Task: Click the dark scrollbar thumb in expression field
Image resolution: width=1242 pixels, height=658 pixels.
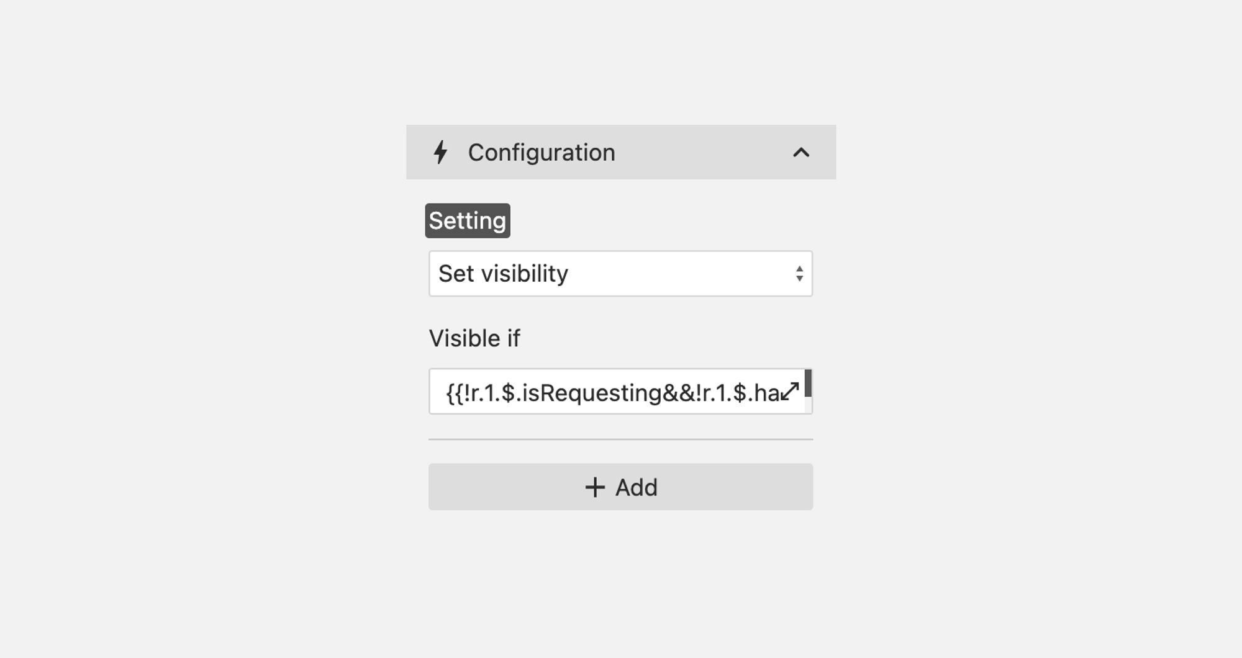Action: tap(808, 383)
